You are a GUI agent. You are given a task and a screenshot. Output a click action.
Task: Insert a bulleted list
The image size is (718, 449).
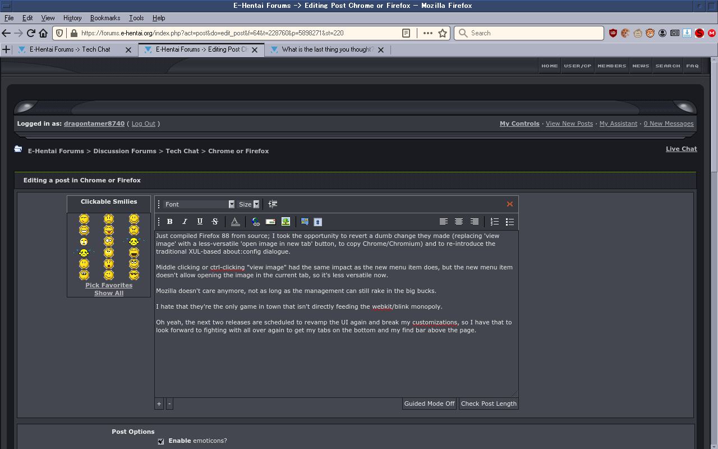tap(510, 222)
